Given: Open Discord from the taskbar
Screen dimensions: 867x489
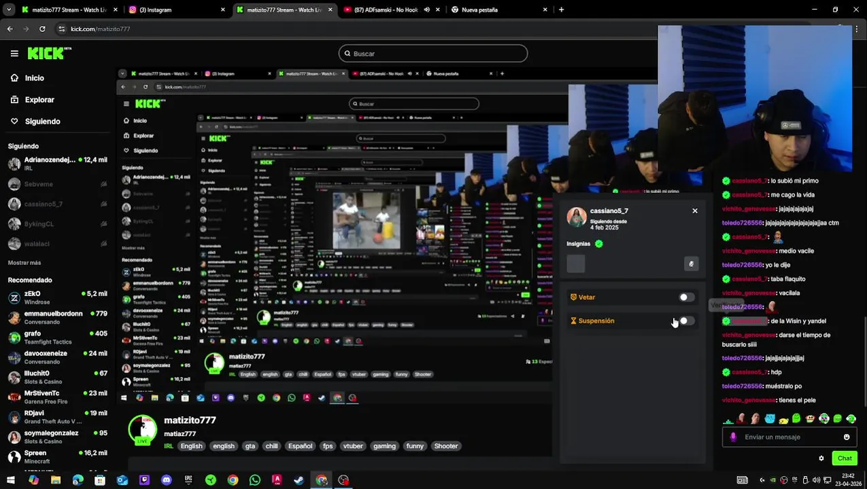Looking at the screenshot, I should [167, 480].
